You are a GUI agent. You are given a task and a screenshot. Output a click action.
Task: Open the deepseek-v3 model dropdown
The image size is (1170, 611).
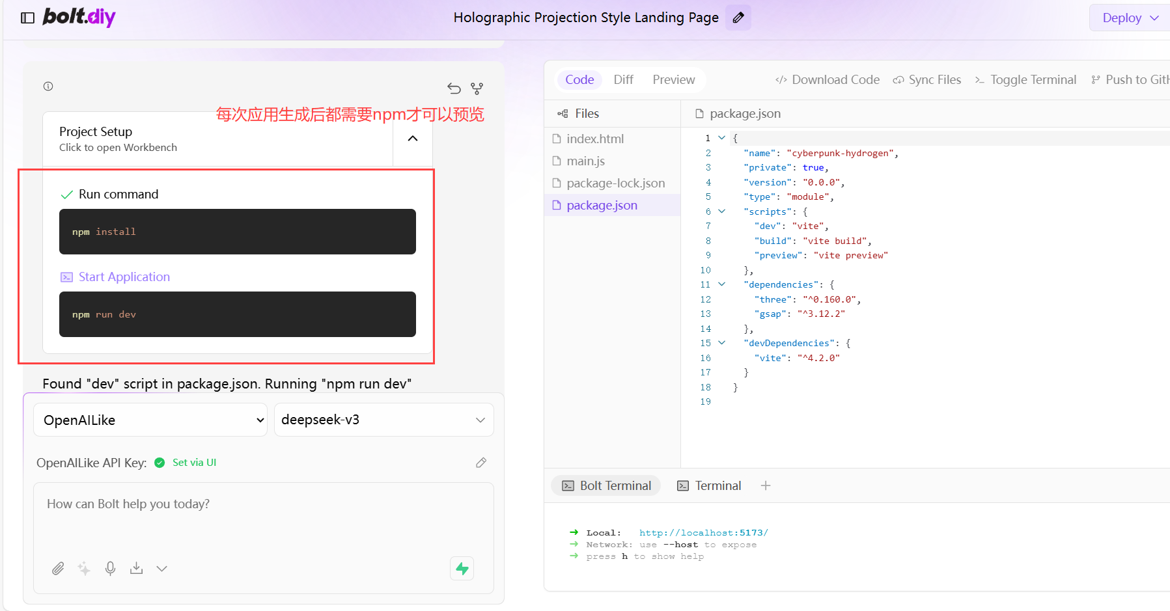[384, 420]
